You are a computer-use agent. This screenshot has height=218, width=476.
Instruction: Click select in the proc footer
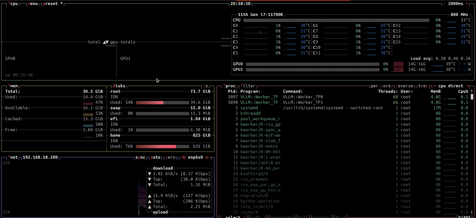click(233, 217)
